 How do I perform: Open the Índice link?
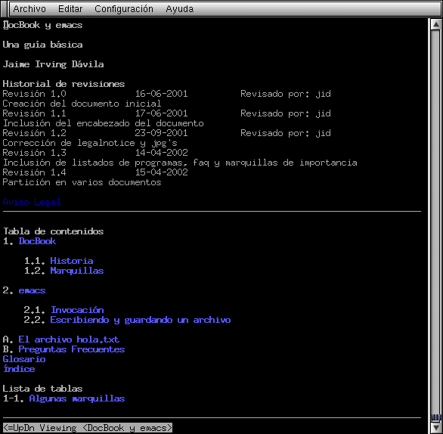[x=19, y=369]
